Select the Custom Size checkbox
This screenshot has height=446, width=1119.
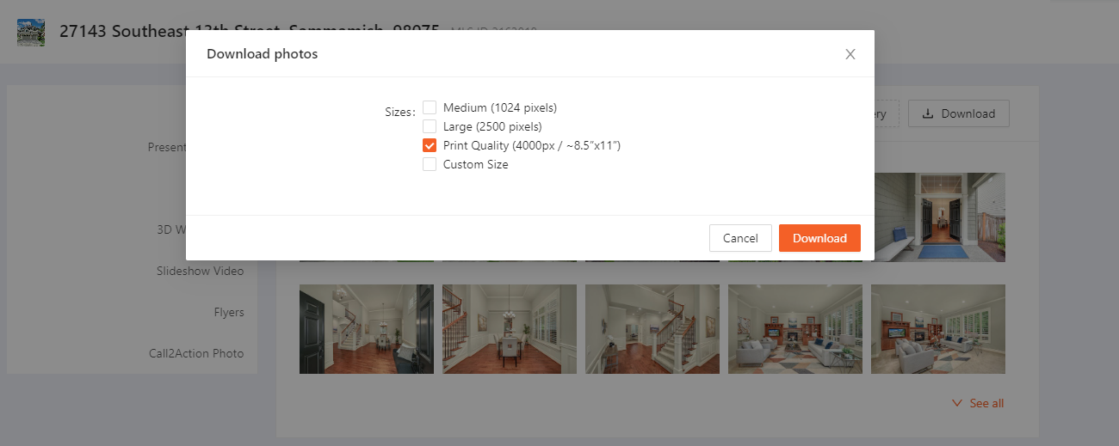tap(430, 164)
